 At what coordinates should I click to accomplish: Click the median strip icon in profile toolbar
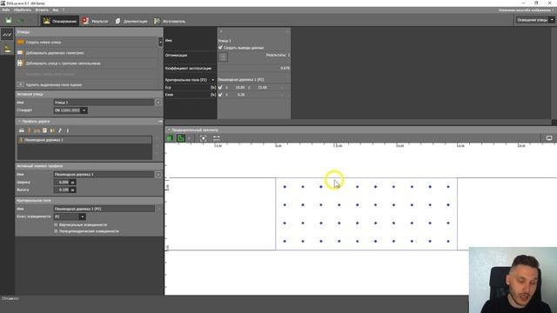[52, 130]
